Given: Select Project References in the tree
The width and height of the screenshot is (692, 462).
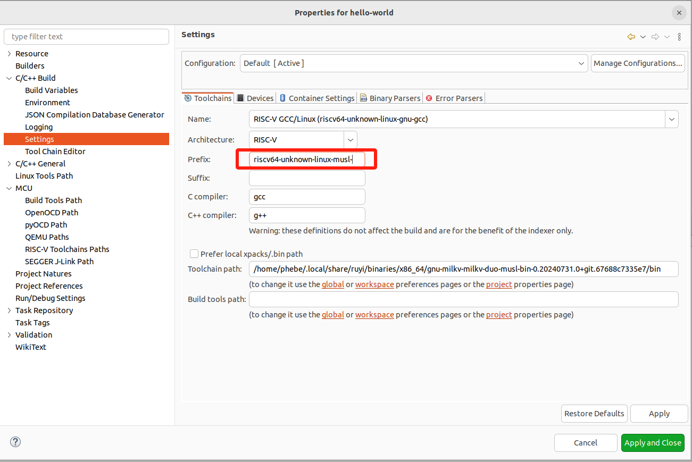Looking at the screenshot, I should point(49,286).
